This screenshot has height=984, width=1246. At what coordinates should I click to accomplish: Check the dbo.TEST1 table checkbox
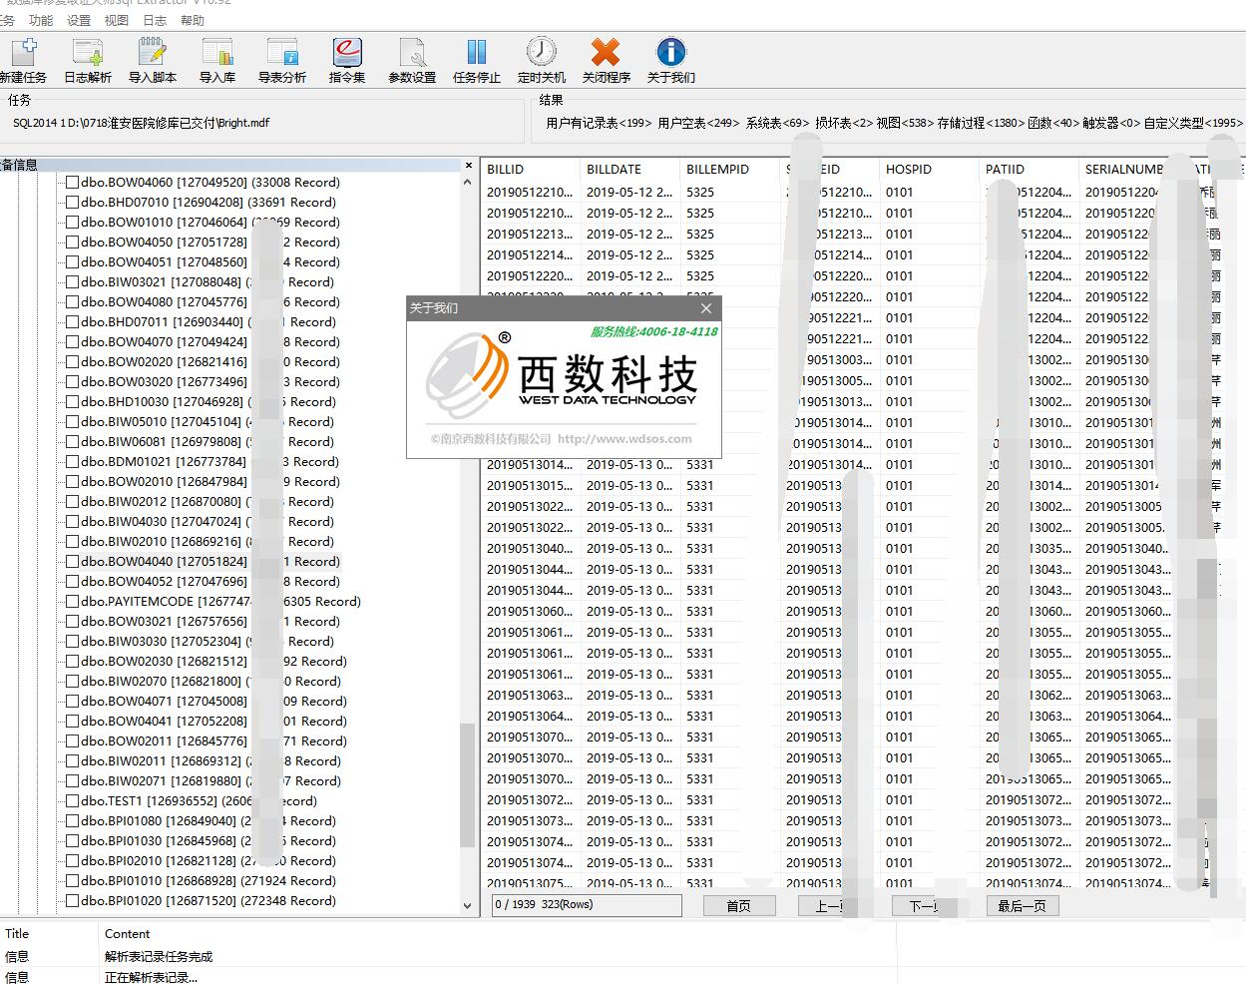point(72,801)
